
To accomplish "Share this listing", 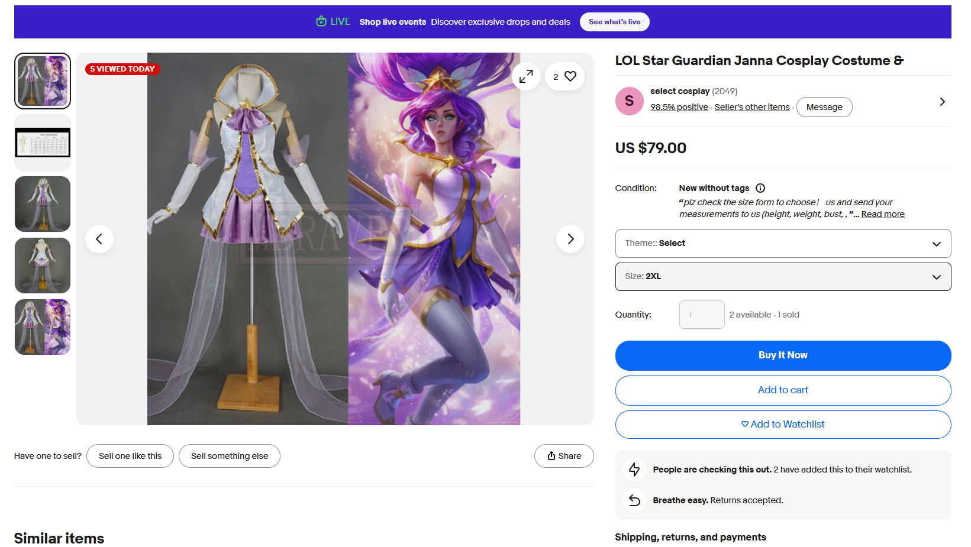I will 564,456.
